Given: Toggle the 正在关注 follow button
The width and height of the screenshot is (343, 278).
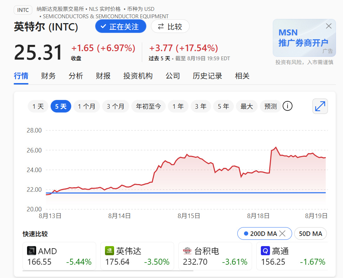Looking at the screenshot, I should click(x=120, y=26).
